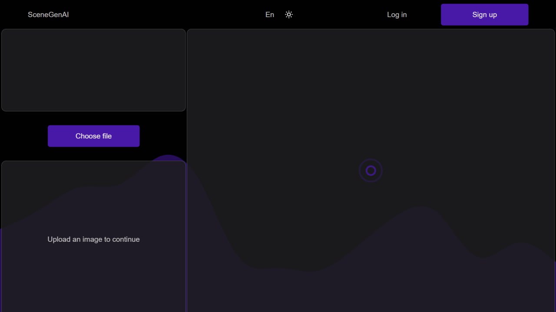Open the app home via the SceneGenAI brand mark
Viewport: 556px width, 312px height.
(48, 14)
